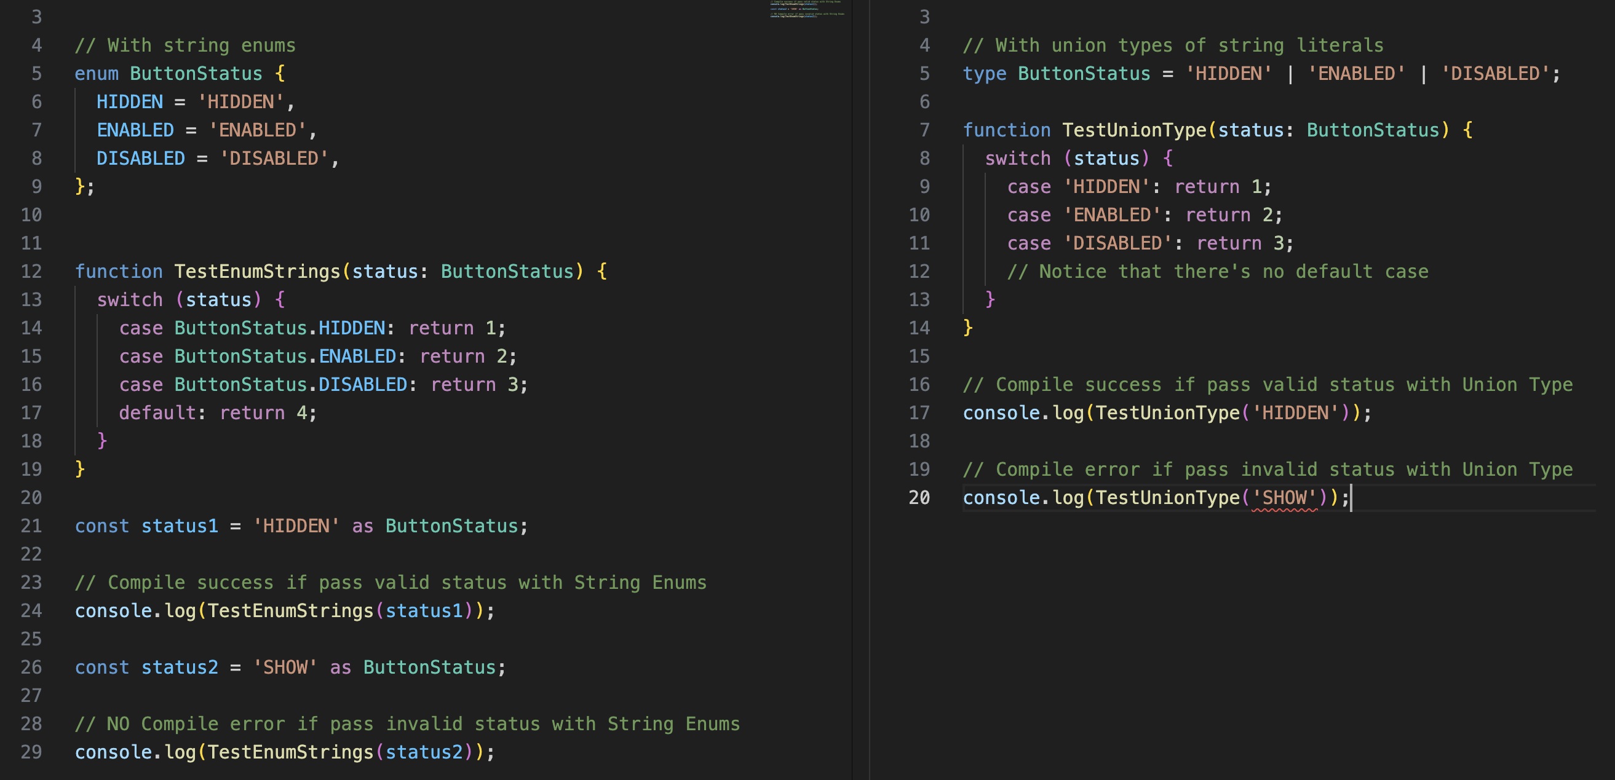Place cursor on DISABLED = 'DISABLED' enum member

click(x=218, y=158)
